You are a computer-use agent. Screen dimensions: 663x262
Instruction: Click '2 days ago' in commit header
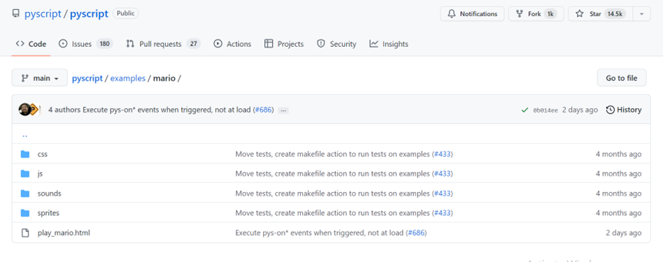coord(580,110)
